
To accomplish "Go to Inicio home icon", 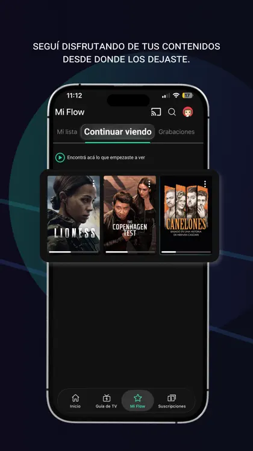I will coord(75,401).
